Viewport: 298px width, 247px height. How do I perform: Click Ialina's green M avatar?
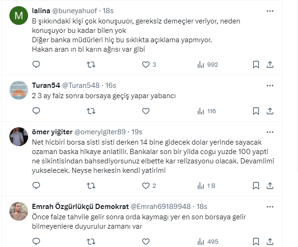point(19,16)
